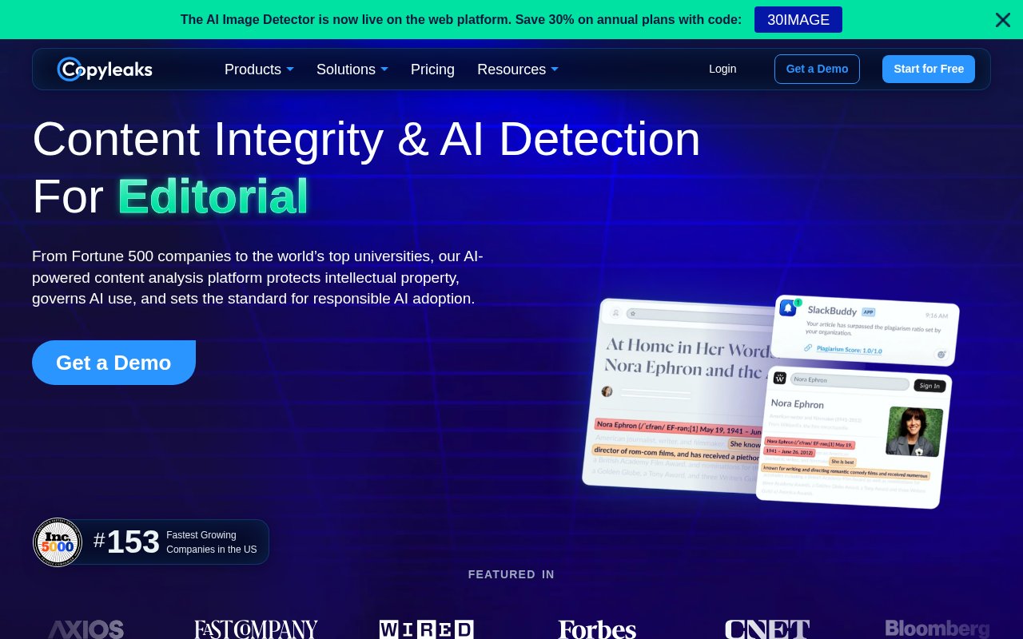Click the Bloomberg logo
The height and width of the screenshot is (639, 1023).
(937, 629)
